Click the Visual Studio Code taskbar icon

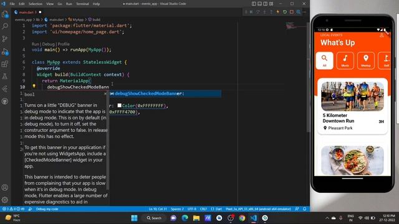pyautogui.click(x=254, y=218)
